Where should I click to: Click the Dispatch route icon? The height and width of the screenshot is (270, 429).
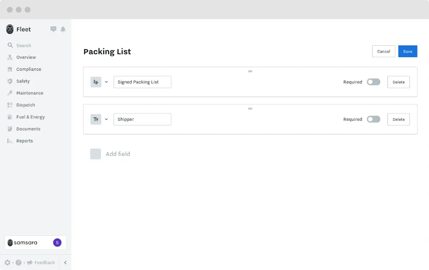tap(10, 105)
